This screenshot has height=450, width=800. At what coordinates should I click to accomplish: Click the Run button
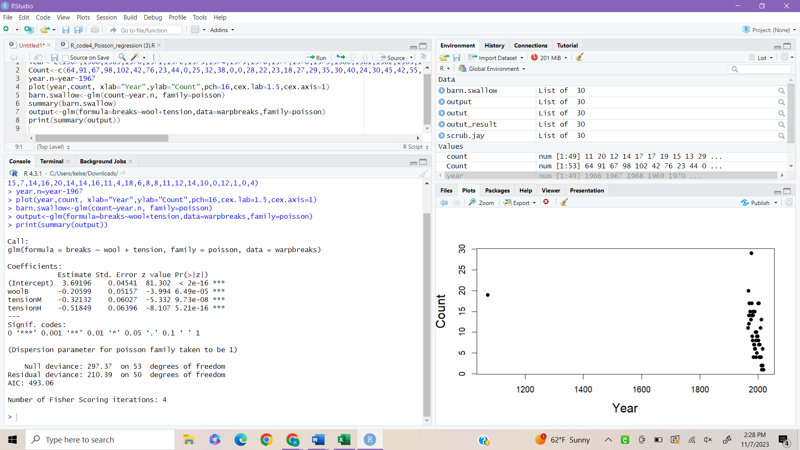(316, 57)
